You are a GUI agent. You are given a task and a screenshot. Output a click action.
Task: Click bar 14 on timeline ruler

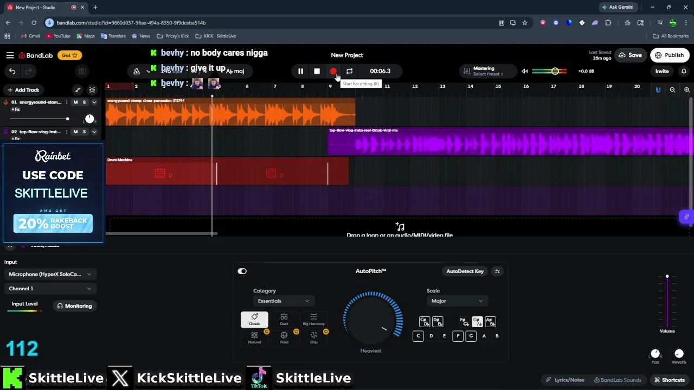[470, 86]
